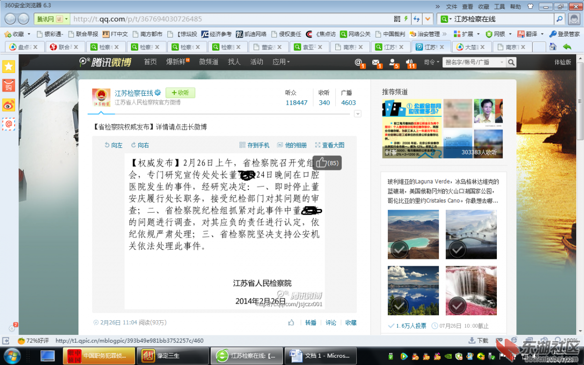Click 转播 to repost

(x=310, y=322)
